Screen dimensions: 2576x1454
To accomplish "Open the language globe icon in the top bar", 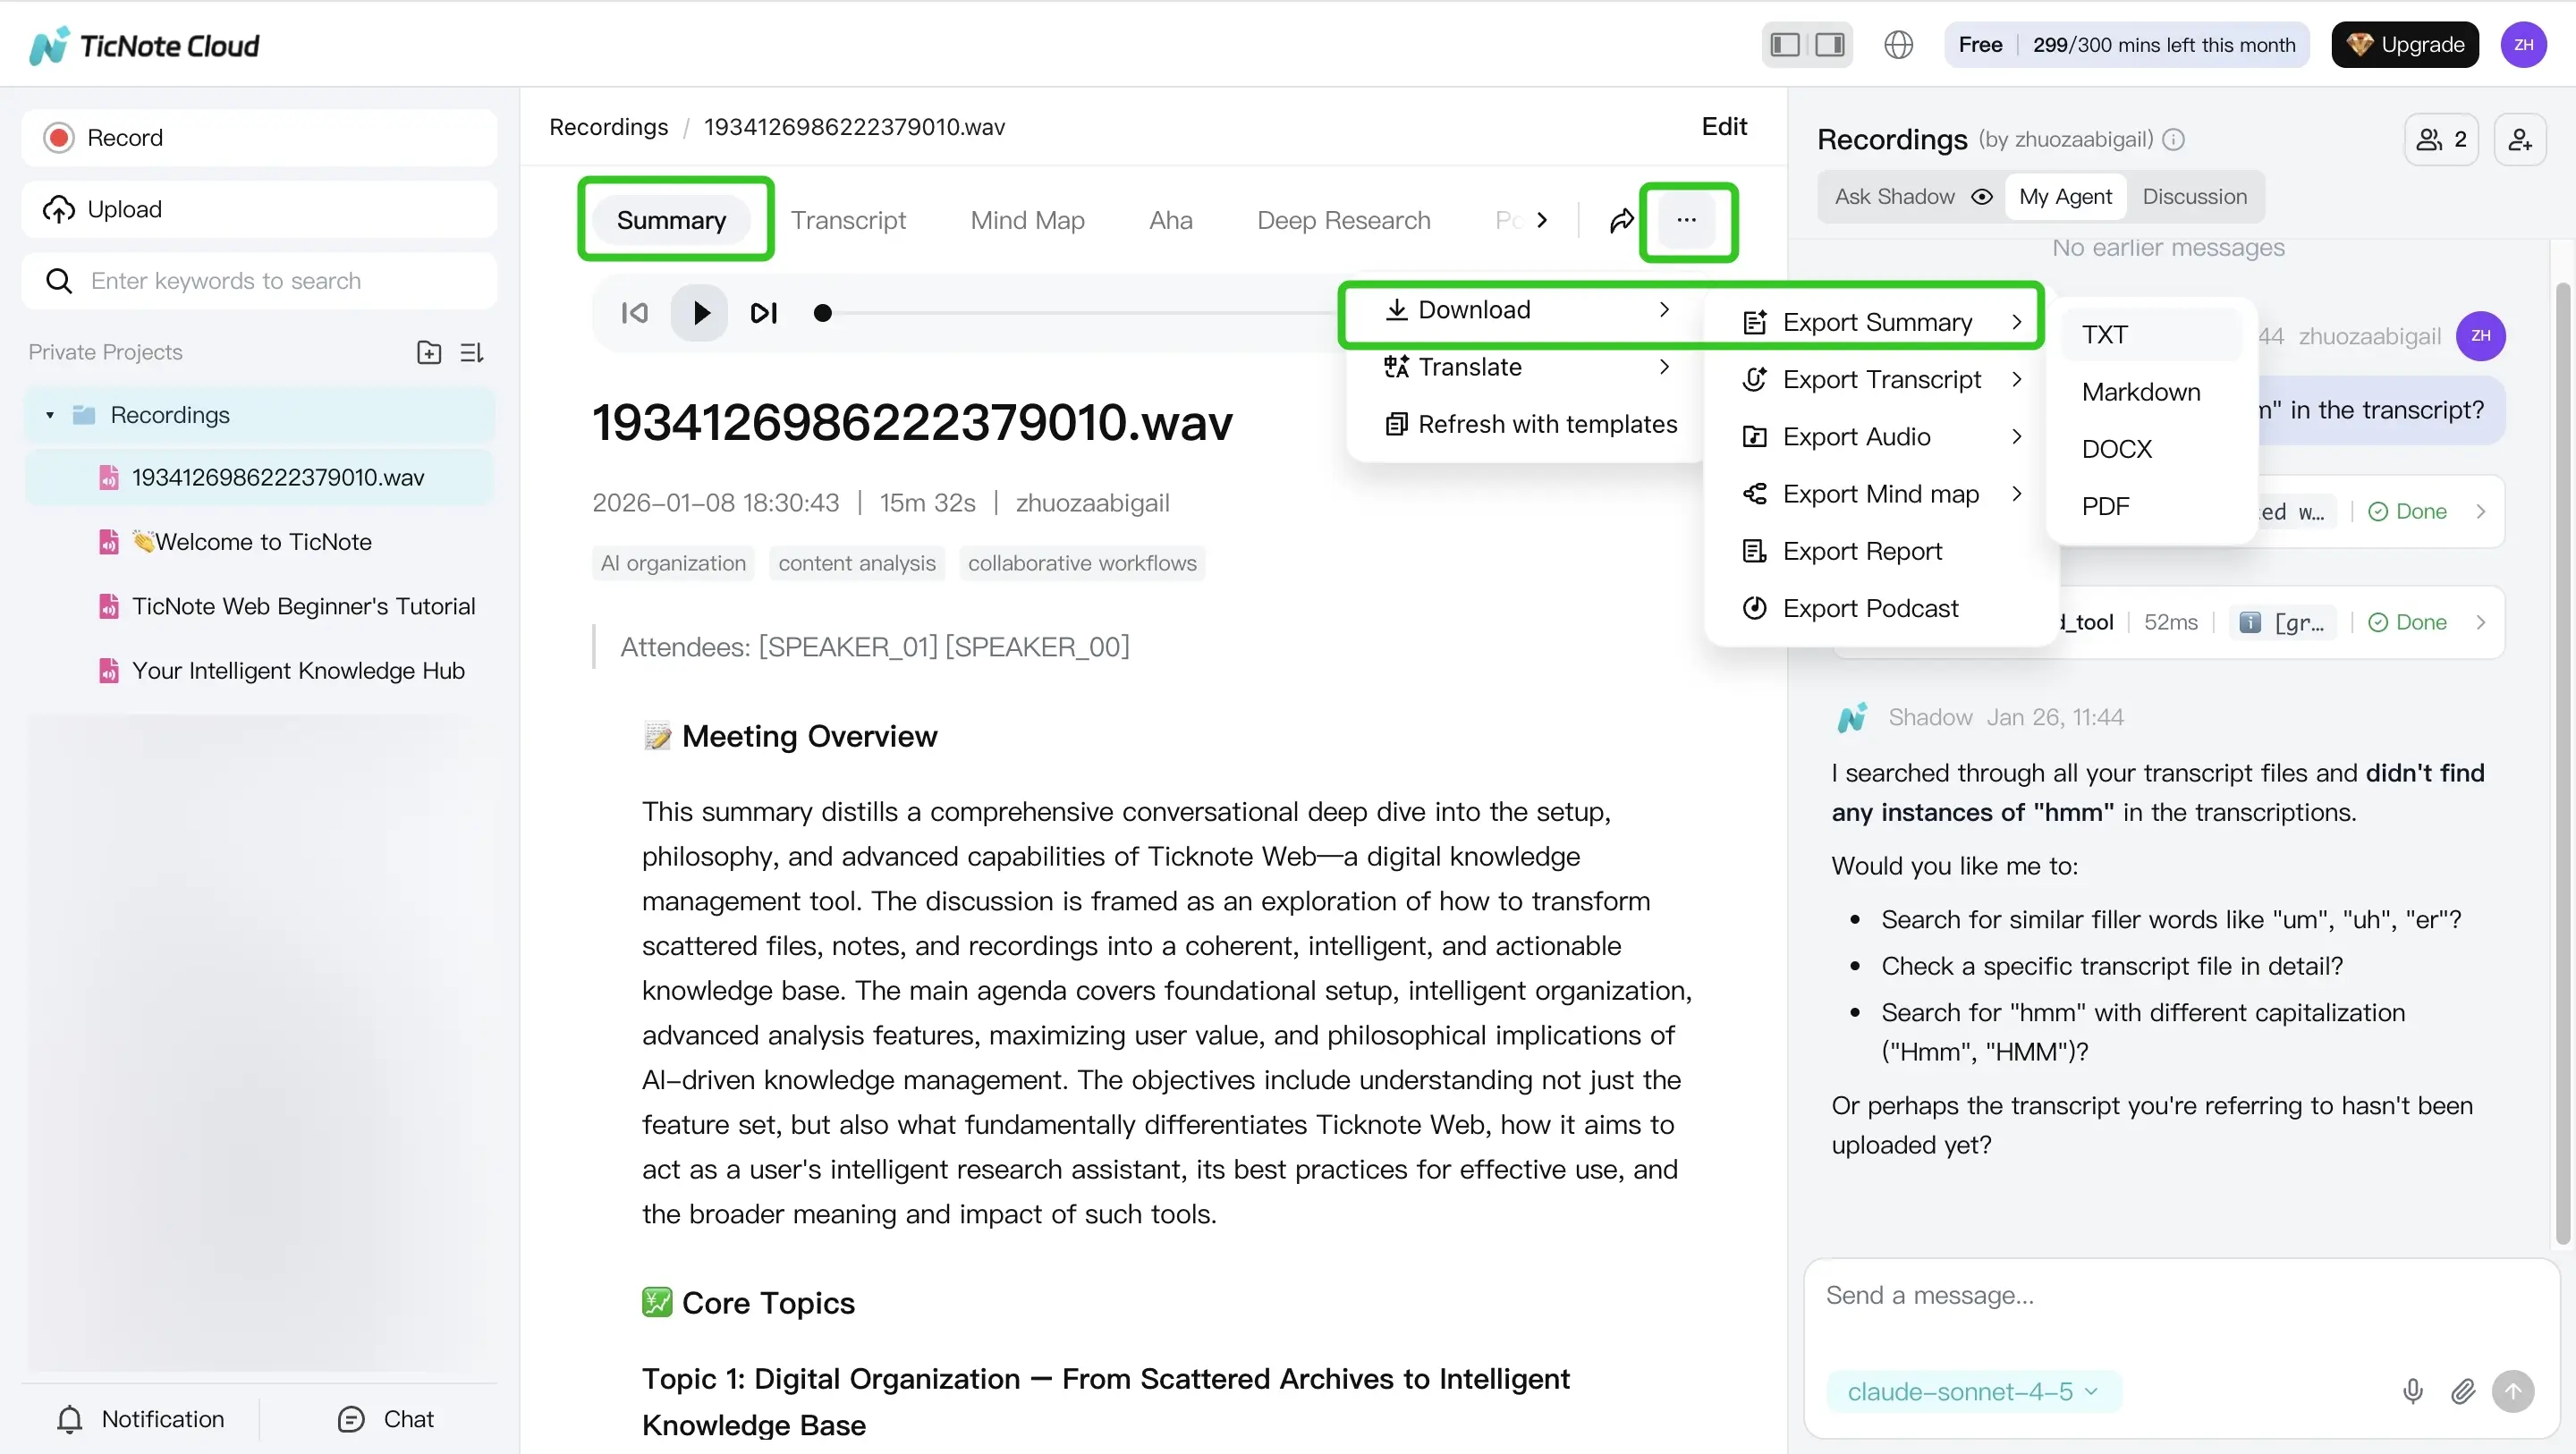I will (x=1898, y=44).
